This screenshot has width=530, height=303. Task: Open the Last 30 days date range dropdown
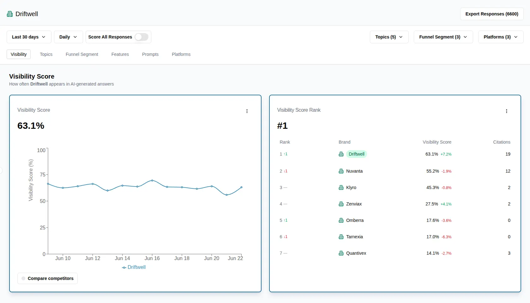pyautogui.click(x=28, y=37)
